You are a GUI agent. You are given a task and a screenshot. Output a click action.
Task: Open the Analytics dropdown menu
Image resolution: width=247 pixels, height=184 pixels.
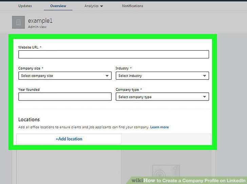(x=94, y=6)
